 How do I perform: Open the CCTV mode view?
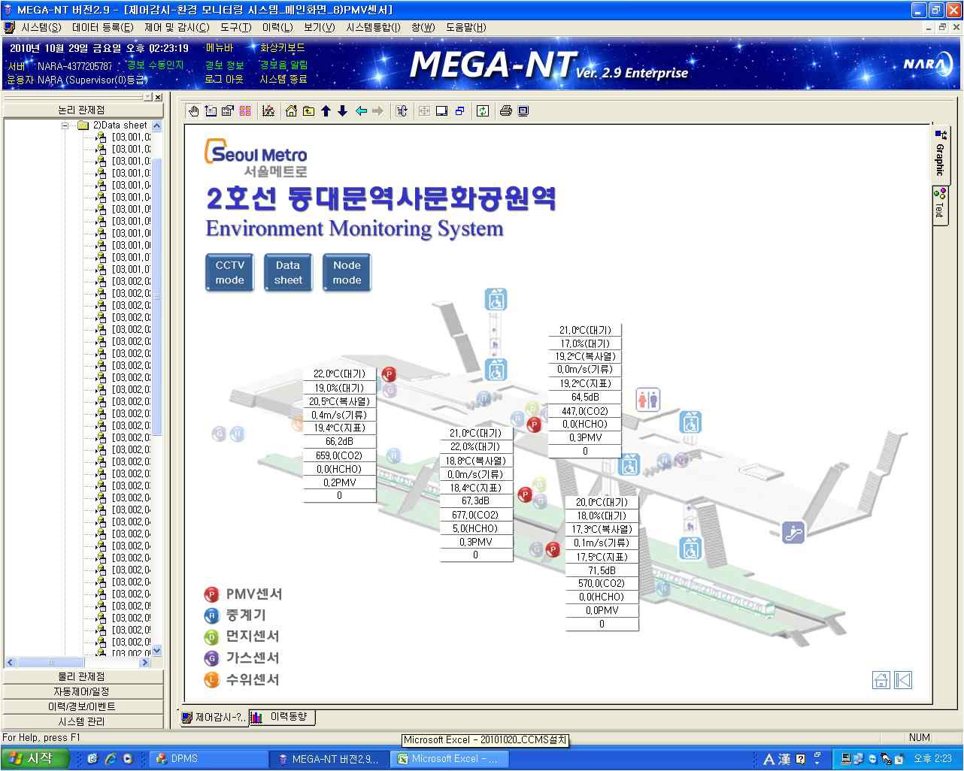coord(230,272)
